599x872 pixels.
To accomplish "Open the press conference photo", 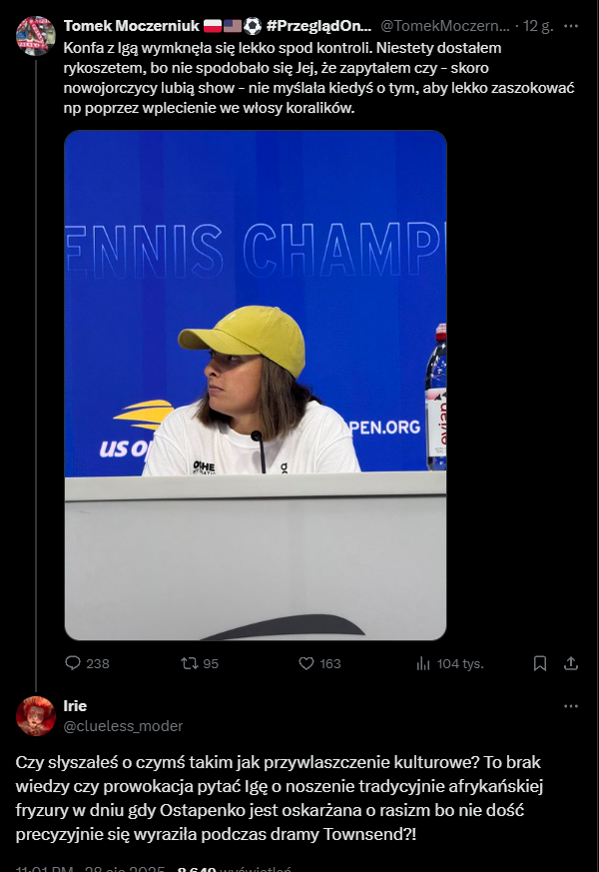I will (256, 385).
